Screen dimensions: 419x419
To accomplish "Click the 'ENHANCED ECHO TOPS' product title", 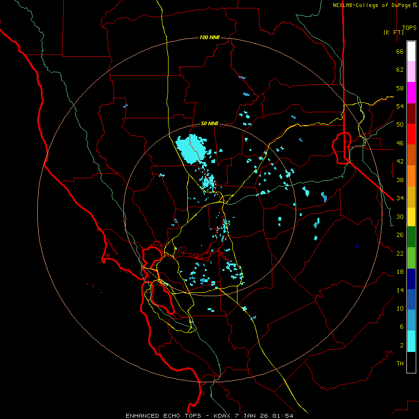I will [x=163, y=416].
